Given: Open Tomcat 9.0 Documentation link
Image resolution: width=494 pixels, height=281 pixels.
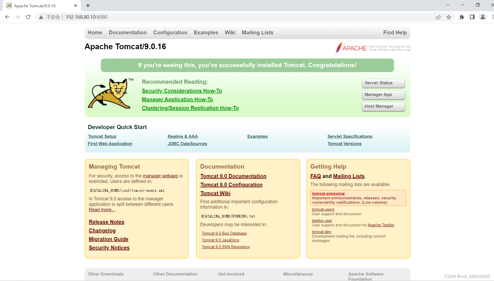Looking at the screenshot, I should (x=233, y=176).
